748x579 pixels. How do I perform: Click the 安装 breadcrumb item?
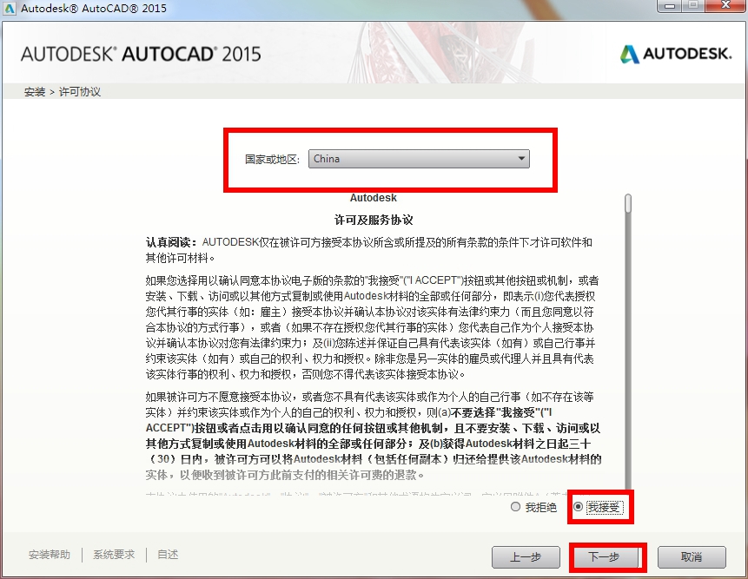click(x=34, y=91)
